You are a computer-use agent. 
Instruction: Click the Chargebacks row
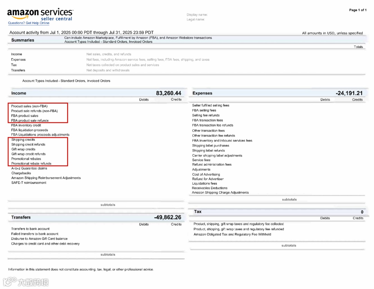click(21, 173)
